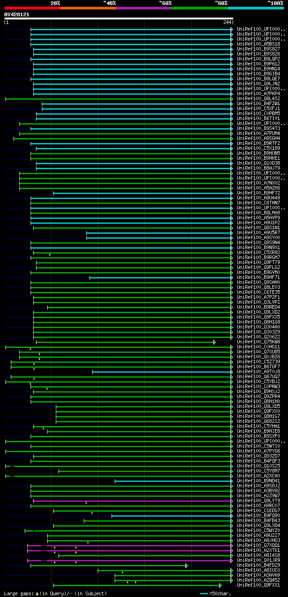Image resolution: width=288 pixels, height=597 pixels.
Task: Click the cyan alignment bar for B9ND41
Action: (x=174, y=481)
